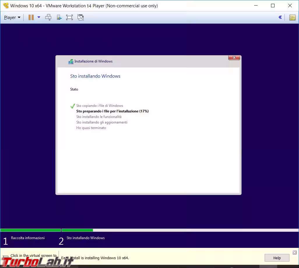Pause the virtual machine
The image size is (299, 268).
[31, 18]
